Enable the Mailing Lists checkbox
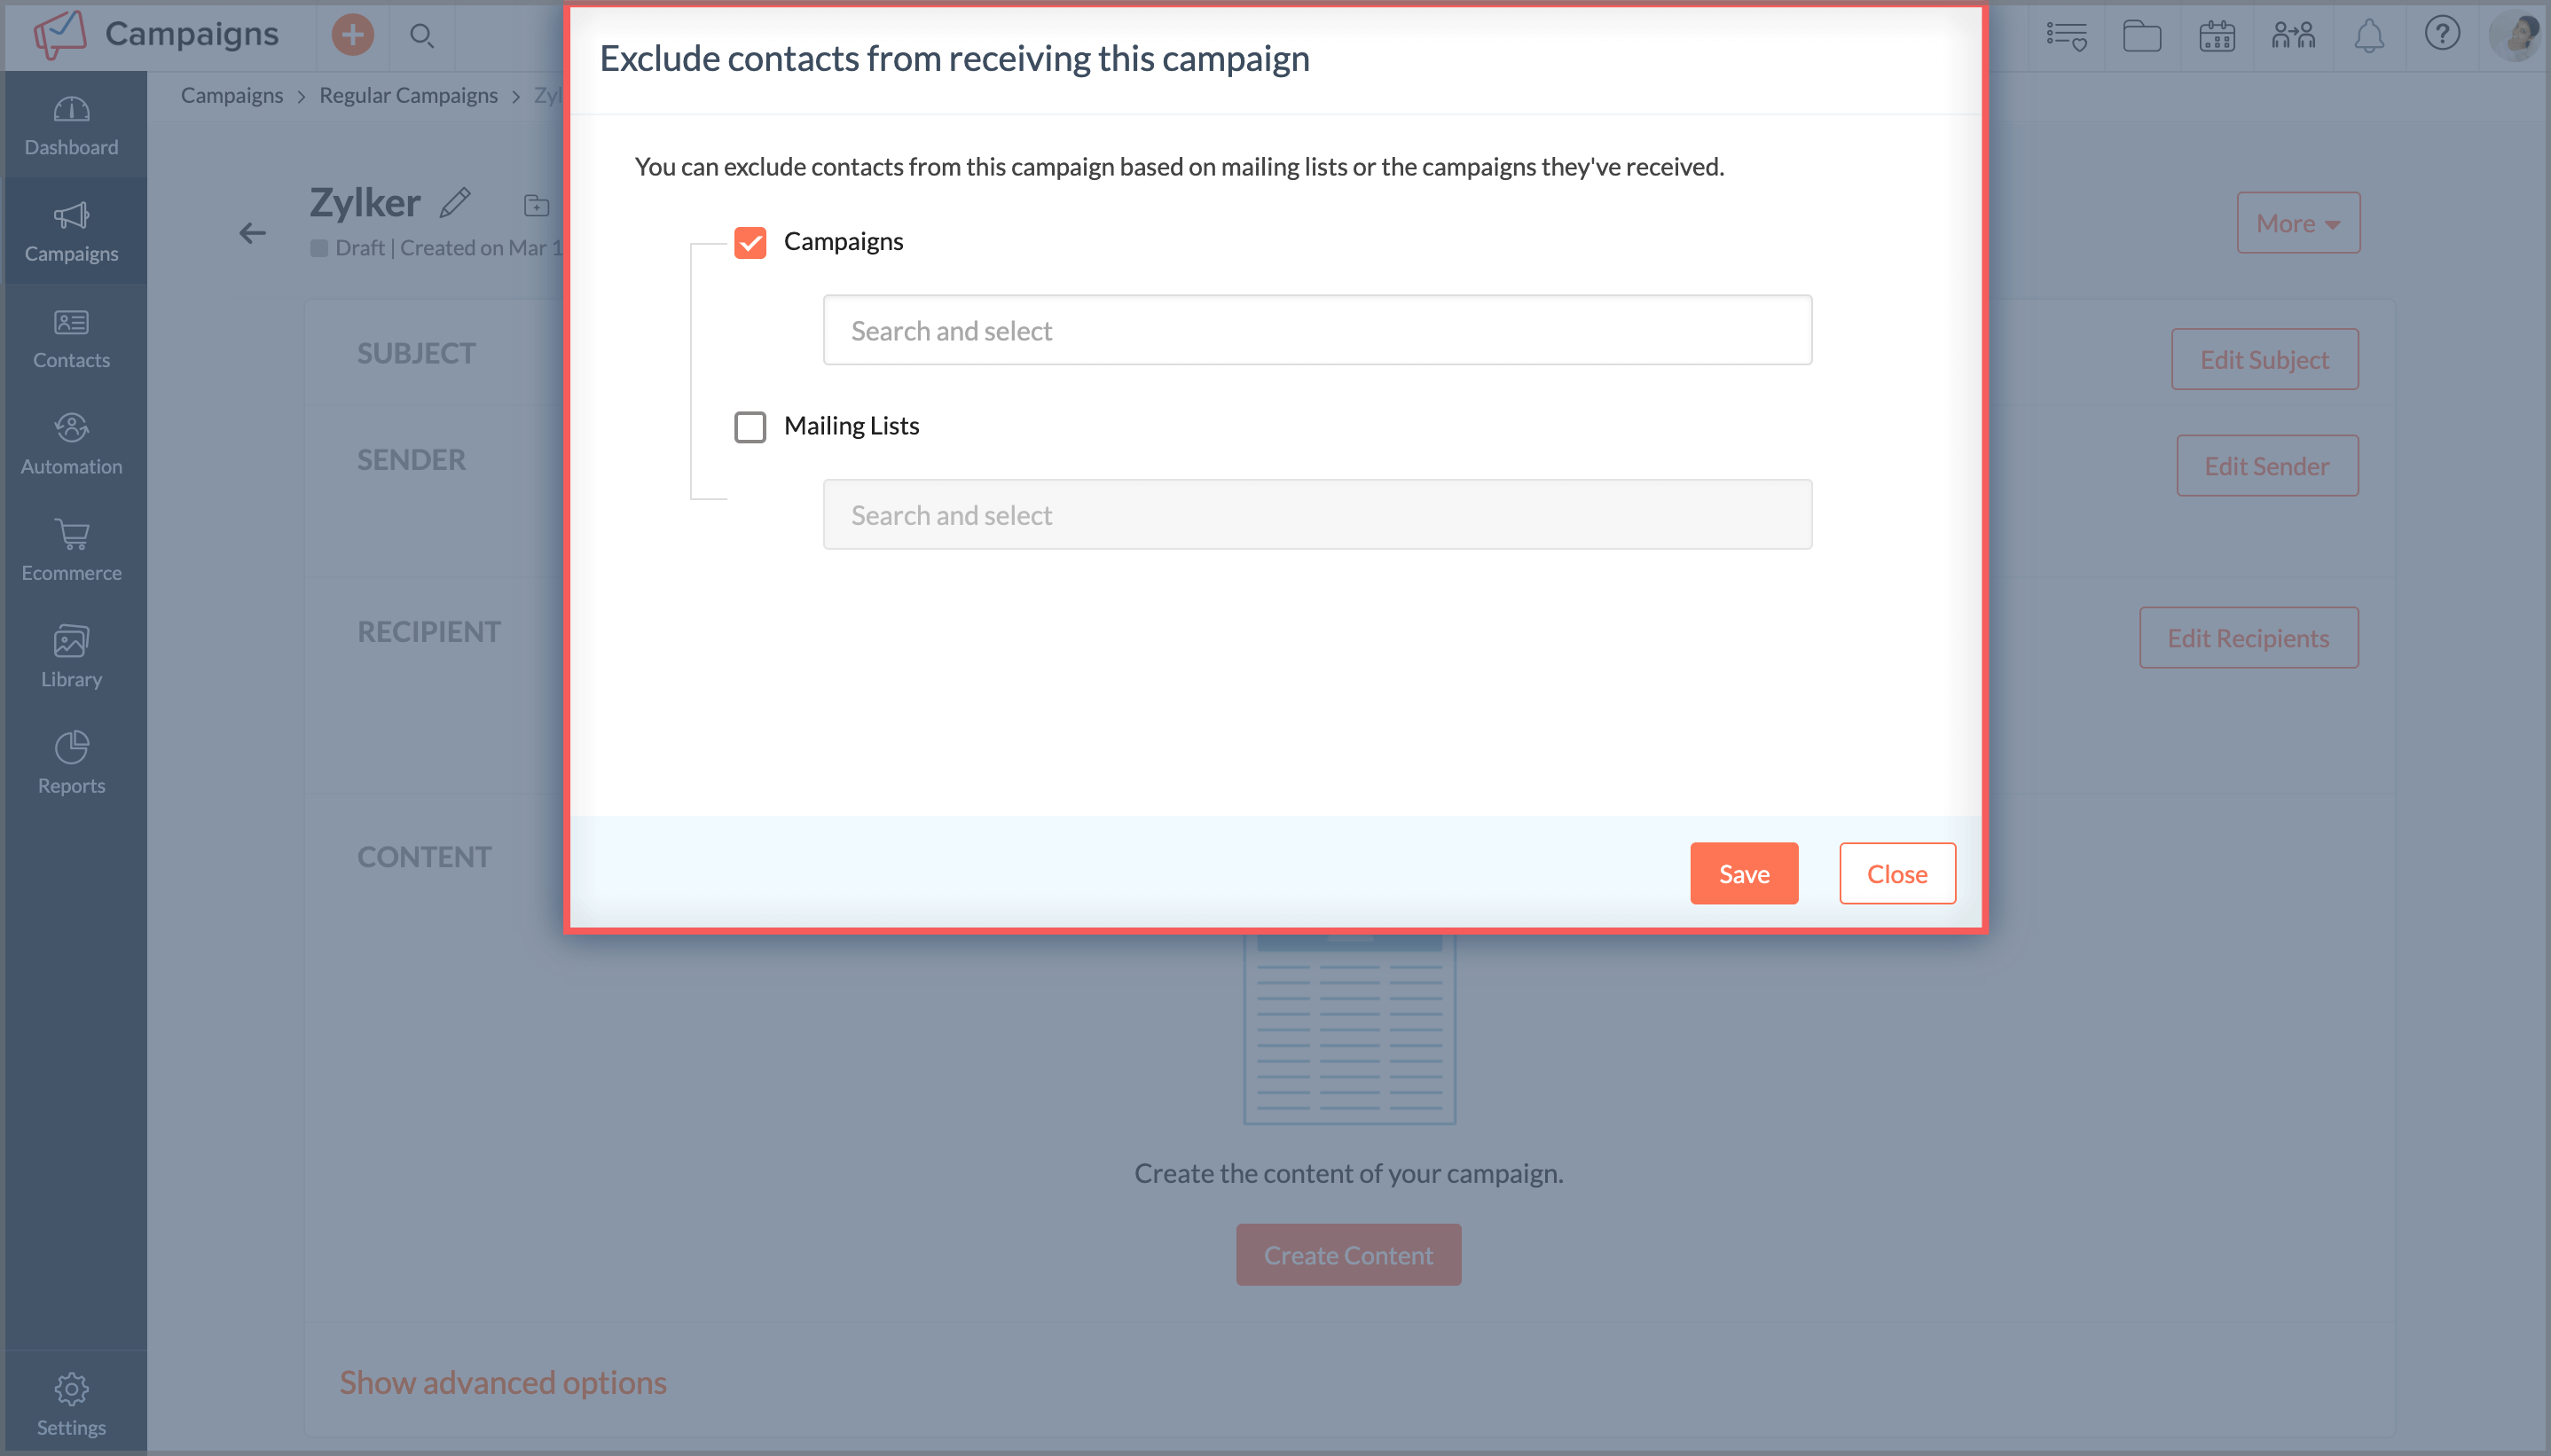This screenshot has height=1456, width=2551. (749, 427)
